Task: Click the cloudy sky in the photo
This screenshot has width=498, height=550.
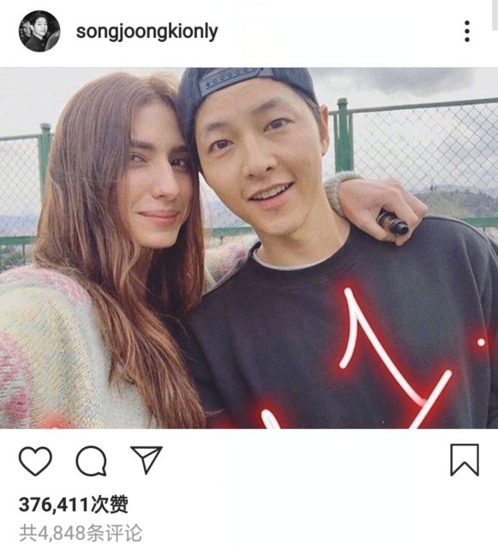Action: (x=403, y=84)
